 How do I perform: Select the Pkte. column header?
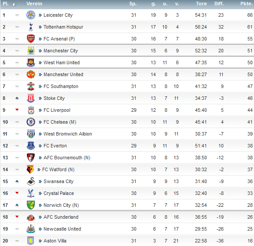(246, 4)
